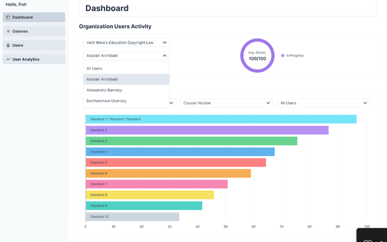Click the purple Standard 2 bar
Image resolution: width=387 pixels, height=242 pixels.
click(207, 130)
